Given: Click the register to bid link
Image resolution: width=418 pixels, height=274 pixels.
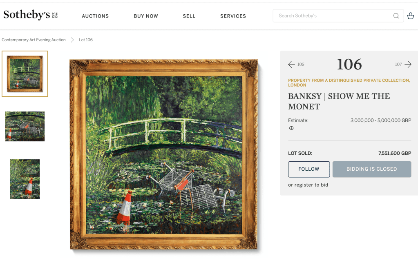Looking at the screenshot, I should (x=311, y=185).
